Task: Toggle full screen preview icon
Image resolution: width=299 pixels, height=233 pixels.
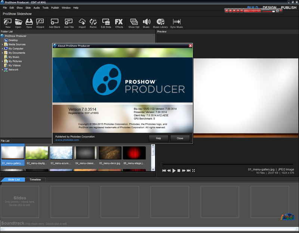Action: [194, 171]
